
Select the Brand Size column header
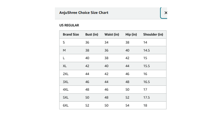[x=71, y=34]
